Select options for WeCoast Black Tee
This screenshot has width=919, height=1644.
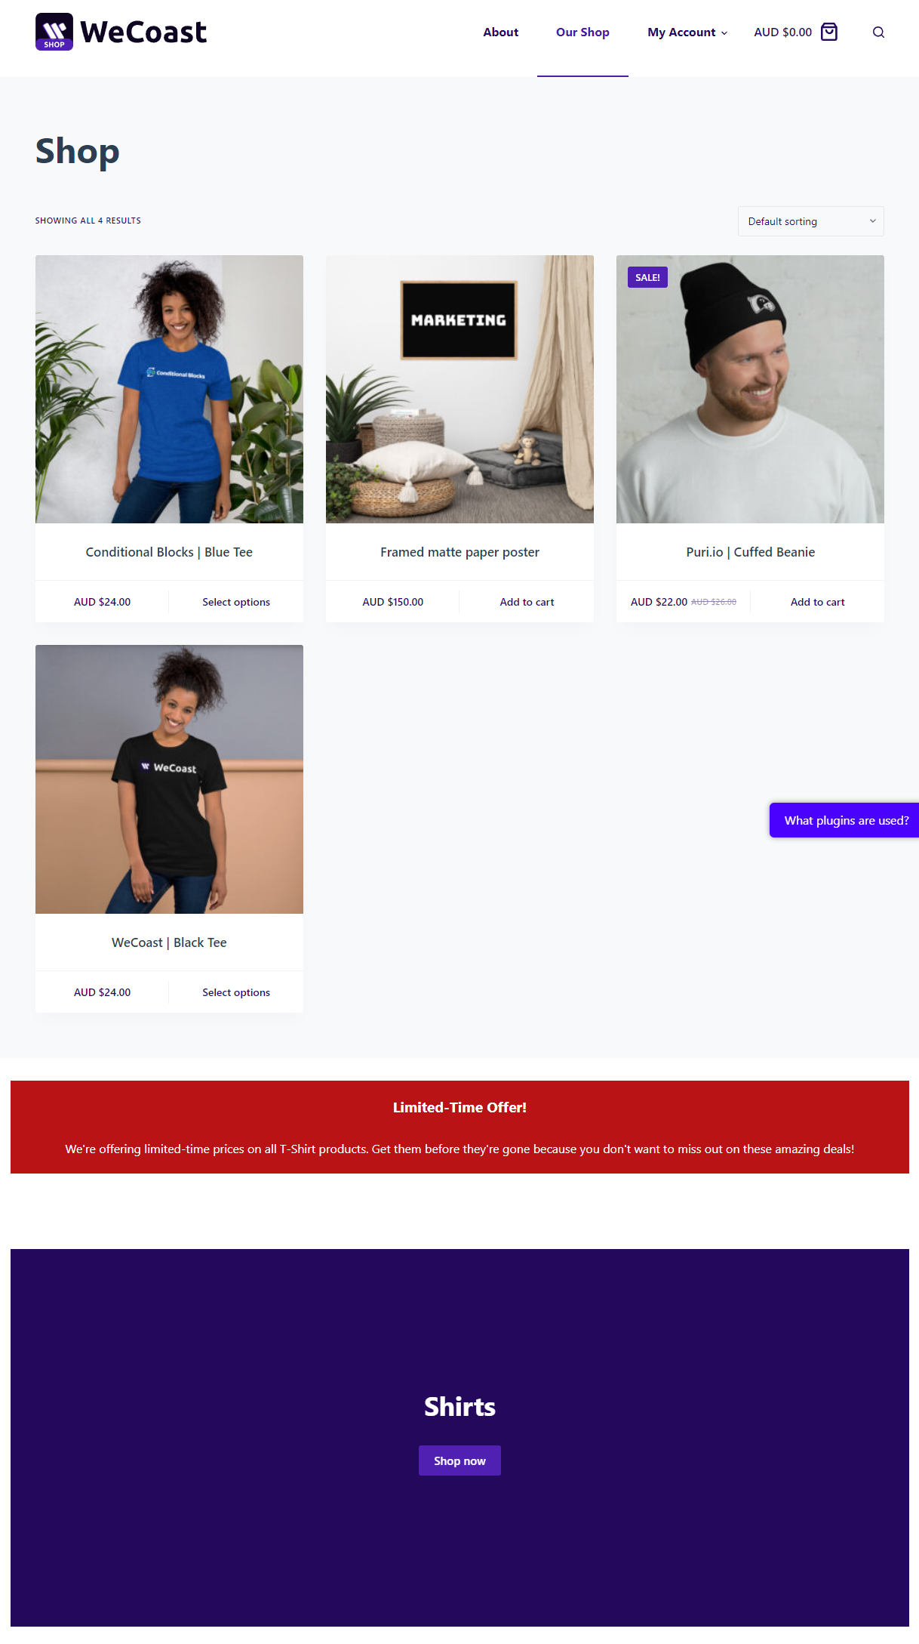(236, 992)
